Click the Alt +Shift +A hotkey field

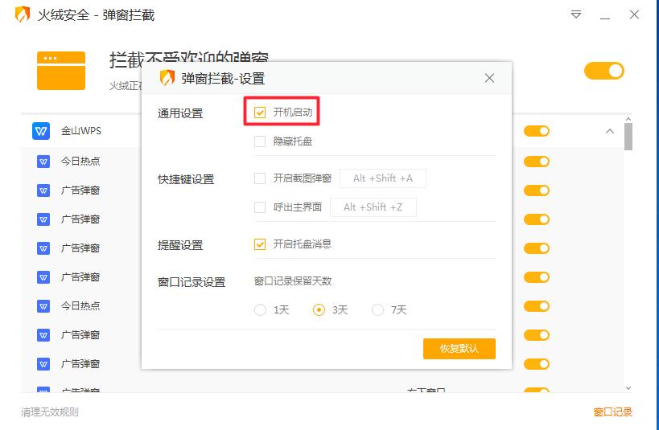[x=383, y=178]
